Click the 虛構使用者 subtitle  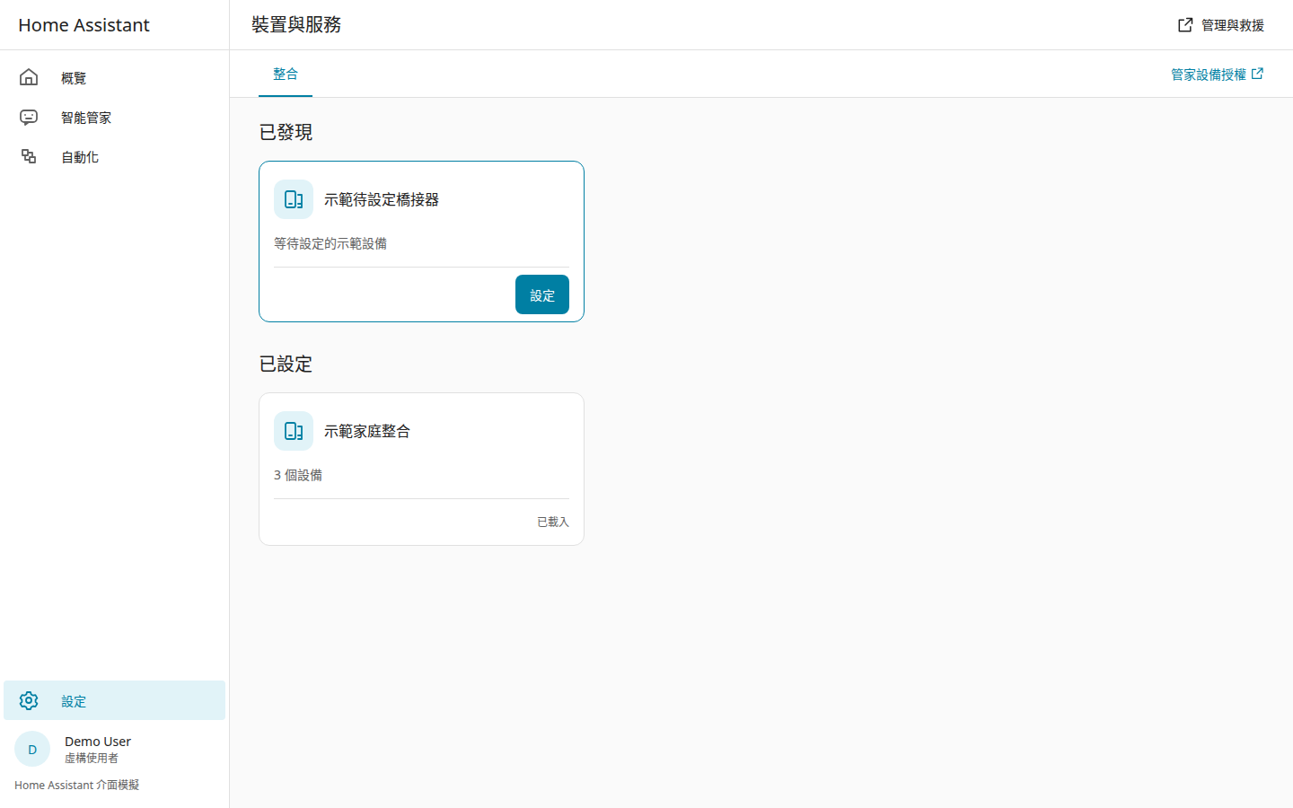[92, 758]
